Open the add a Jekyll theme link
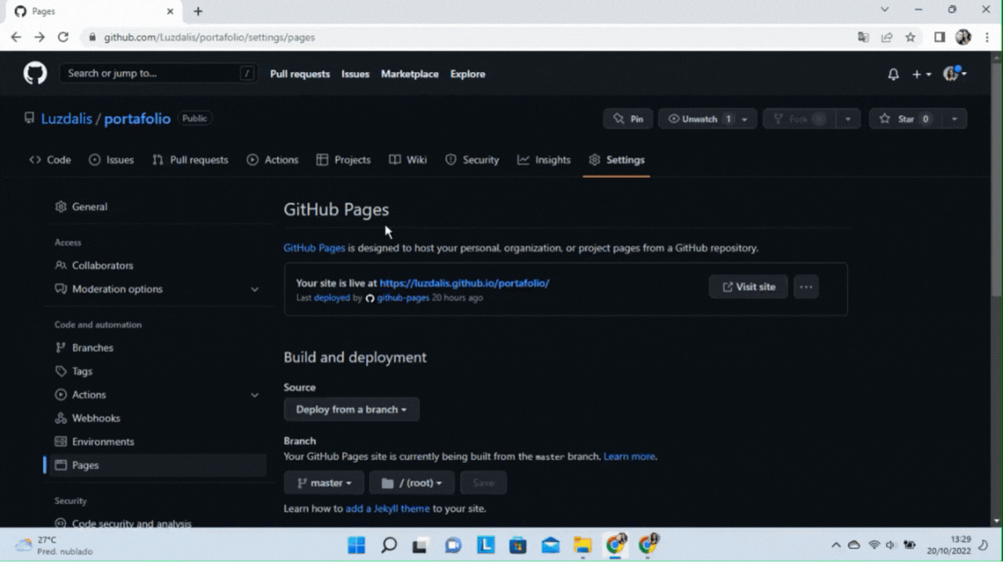 point(388,508)
